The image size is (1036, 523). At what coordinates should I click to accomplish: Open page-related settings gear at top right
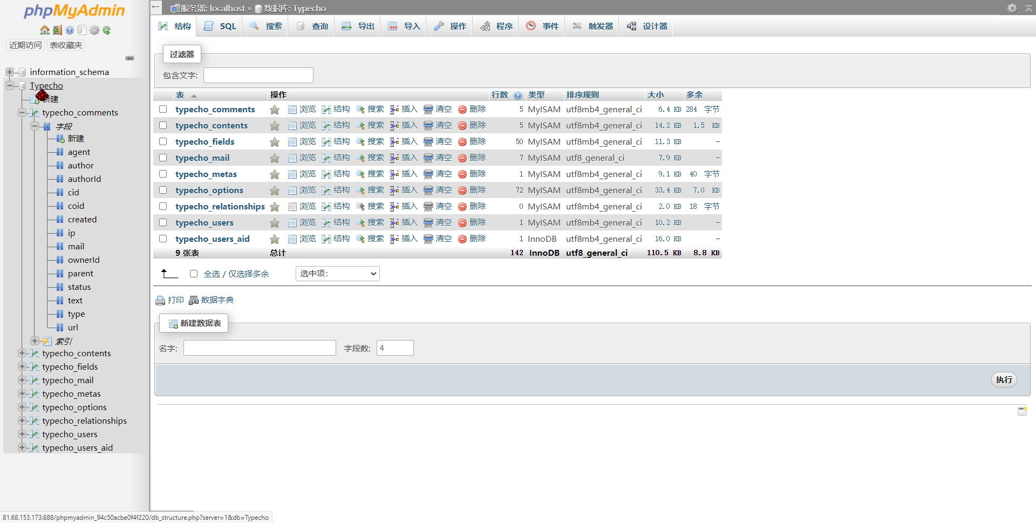(1012, 8)
